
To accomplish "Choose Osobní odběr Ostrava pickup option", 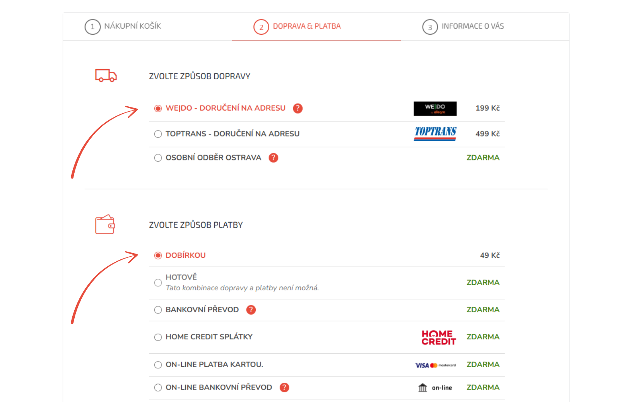I will click(x=158, y=158).
